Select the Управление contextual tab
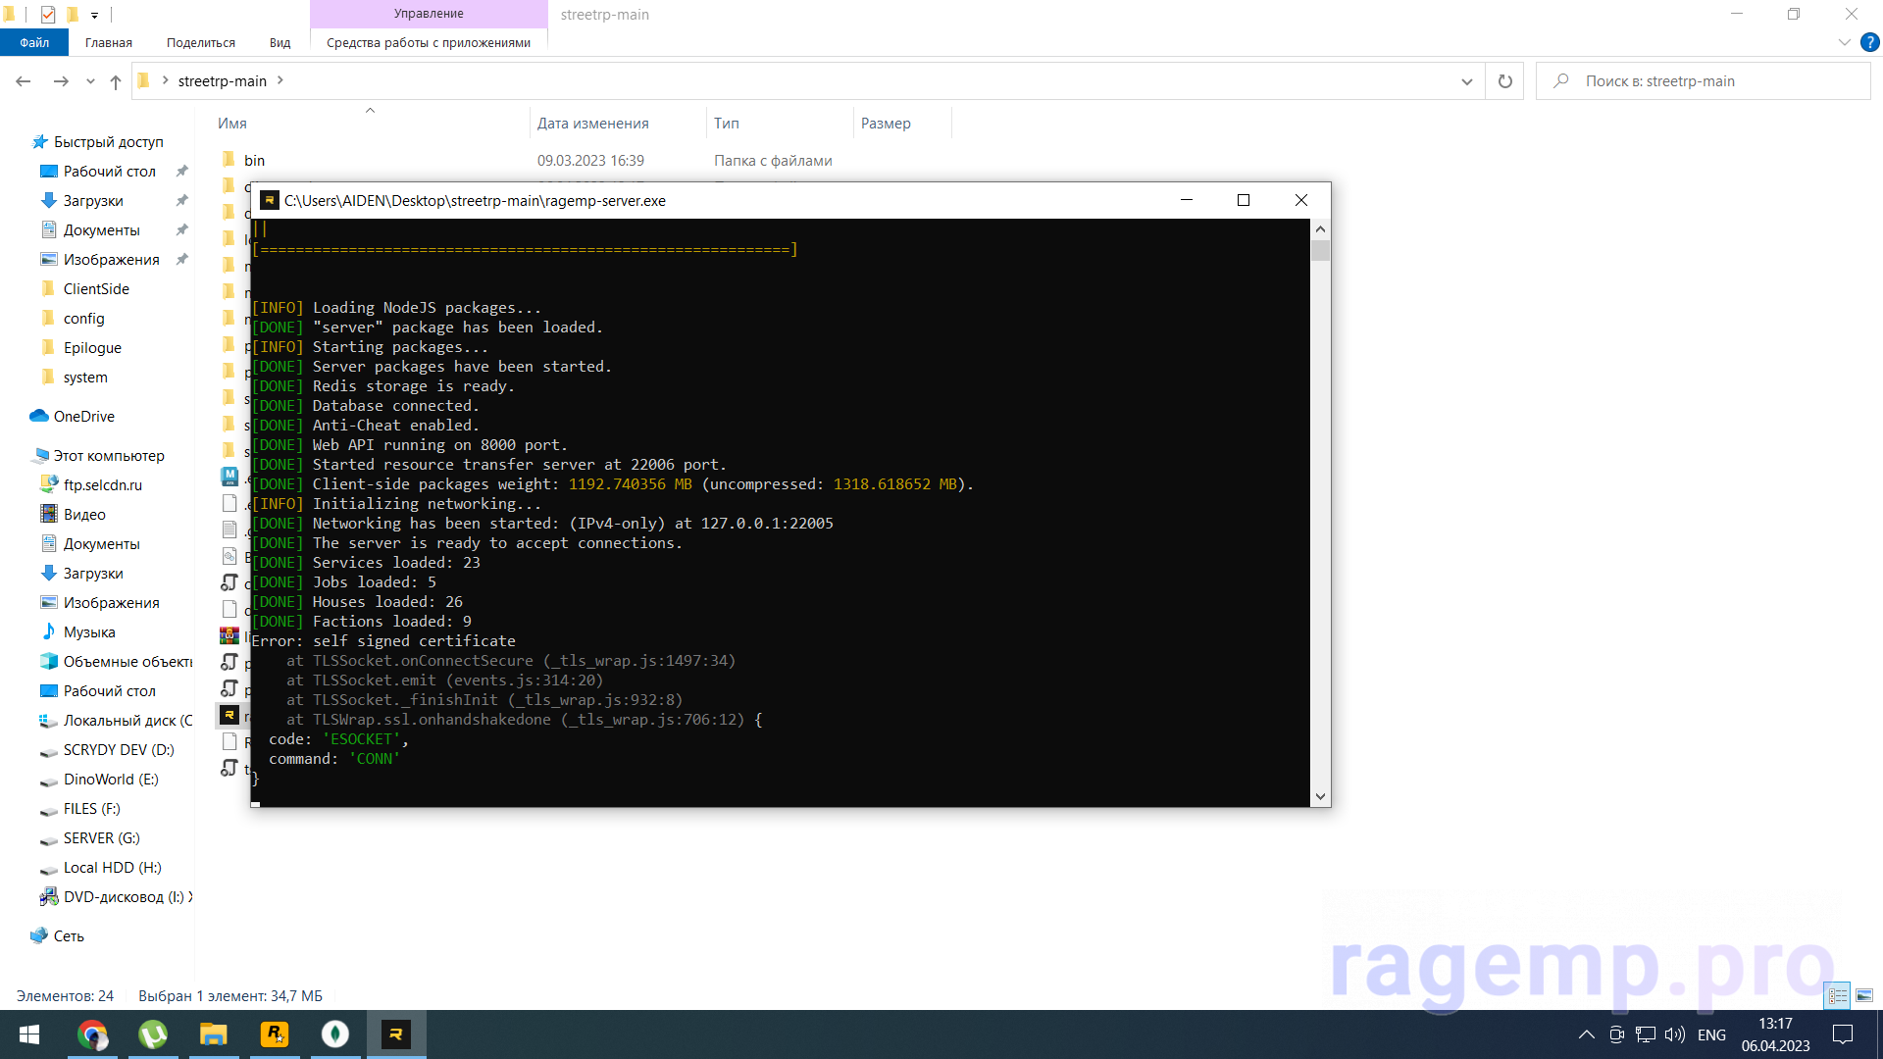The height and width of the screenshot is (1059, 1883). (429, 14)
